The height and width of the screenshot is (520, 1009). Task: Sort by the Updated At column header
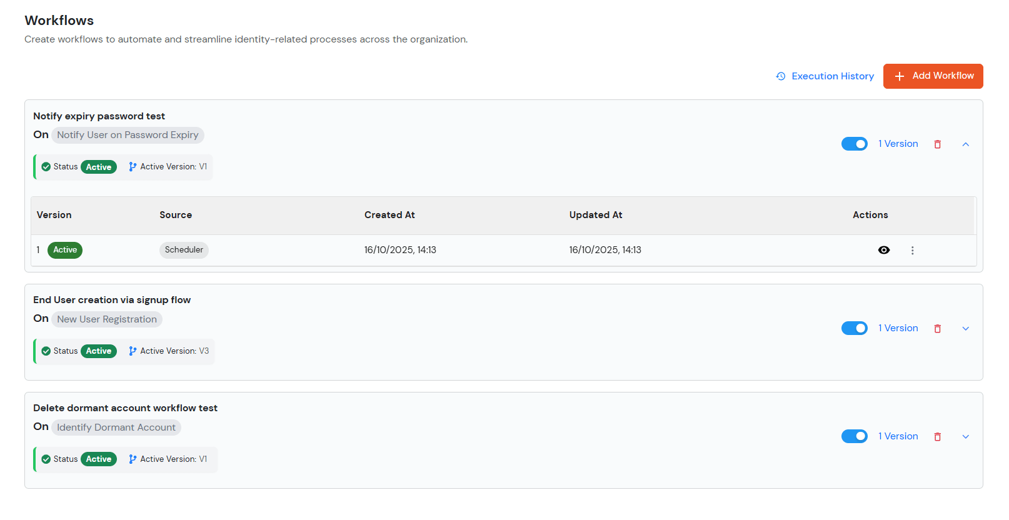point(595,215)
